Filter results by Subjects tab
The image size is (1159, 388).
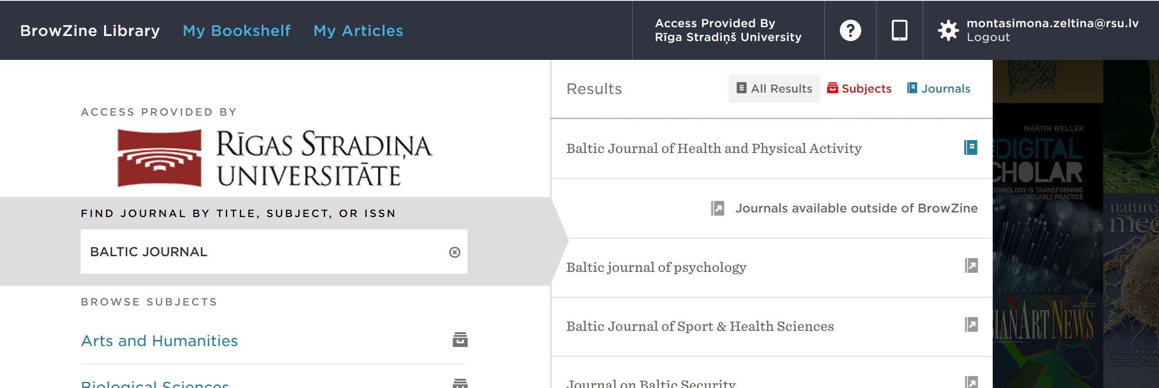click(859, 88)
